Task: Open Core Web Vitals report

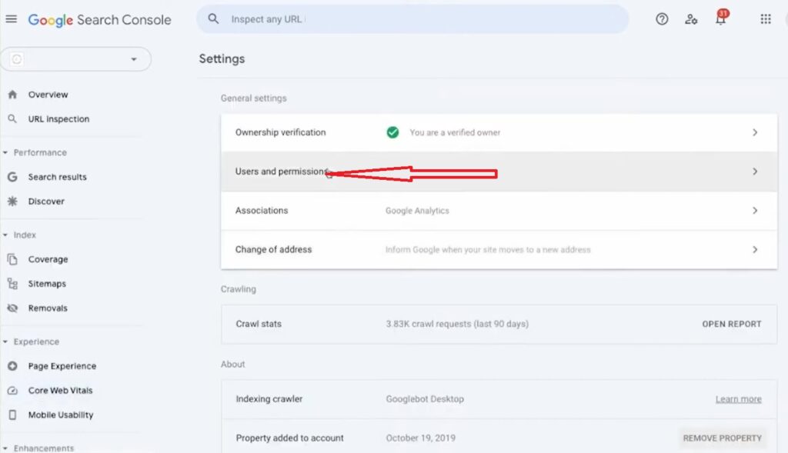Action: (x=60, y=390)
